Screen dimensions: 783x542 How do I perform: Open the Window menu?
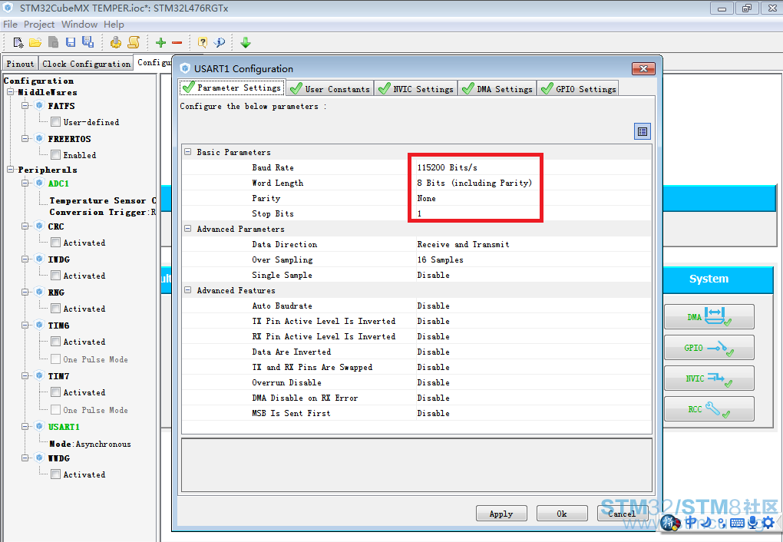coord(79,24)
